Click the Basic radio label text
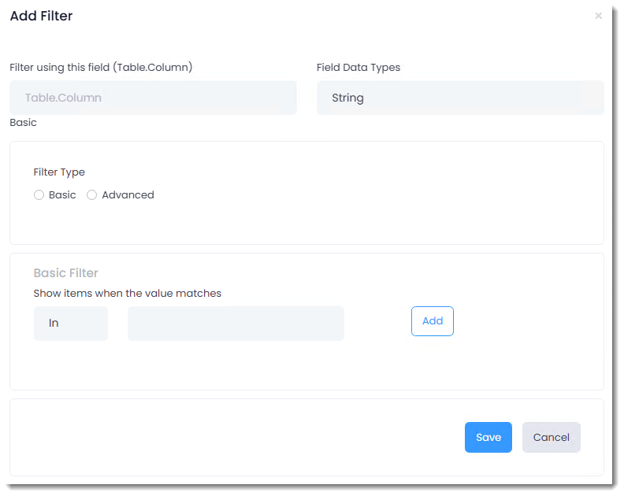The image size is (624, 496). [x=62, y=195]
